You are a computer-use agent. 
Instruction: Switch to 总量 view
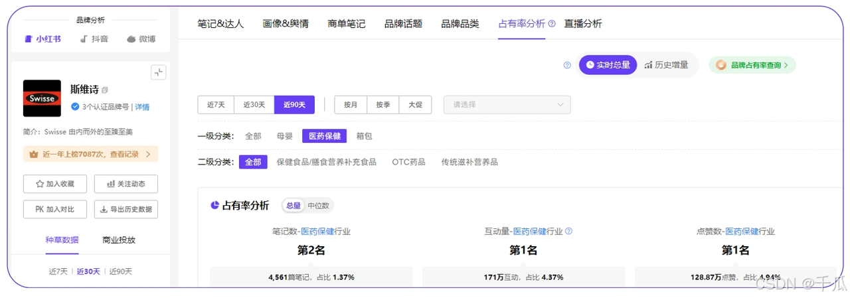294,206
